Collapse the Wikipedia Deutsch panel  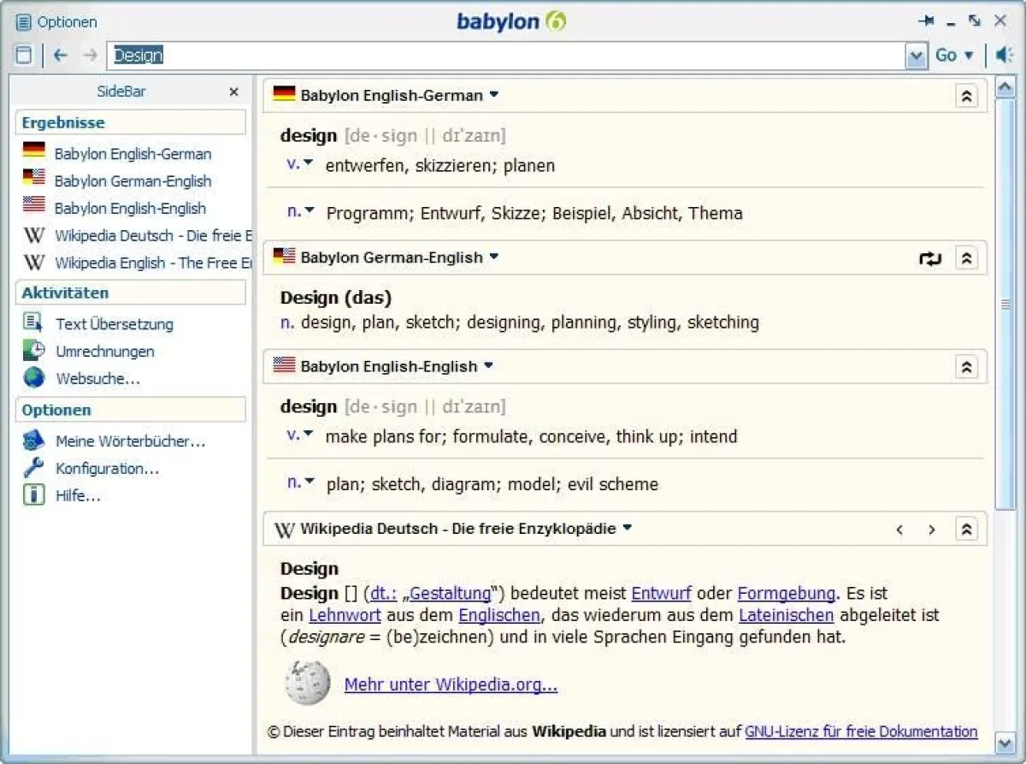967,530
